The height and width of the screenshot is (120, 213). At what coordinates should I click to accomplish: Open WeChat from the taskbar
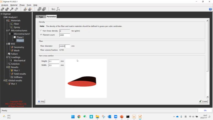pyautogui.click(x=85, y=117)
